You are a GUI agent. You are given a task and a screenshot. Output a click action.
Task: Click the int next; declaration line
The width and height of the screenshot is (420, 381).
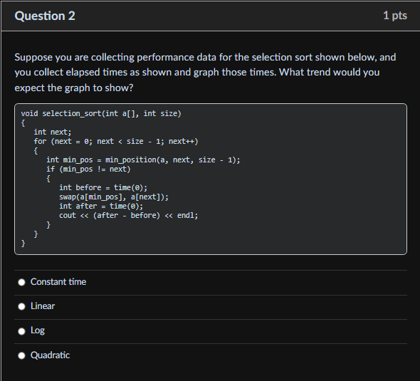[x=53, y=132]
